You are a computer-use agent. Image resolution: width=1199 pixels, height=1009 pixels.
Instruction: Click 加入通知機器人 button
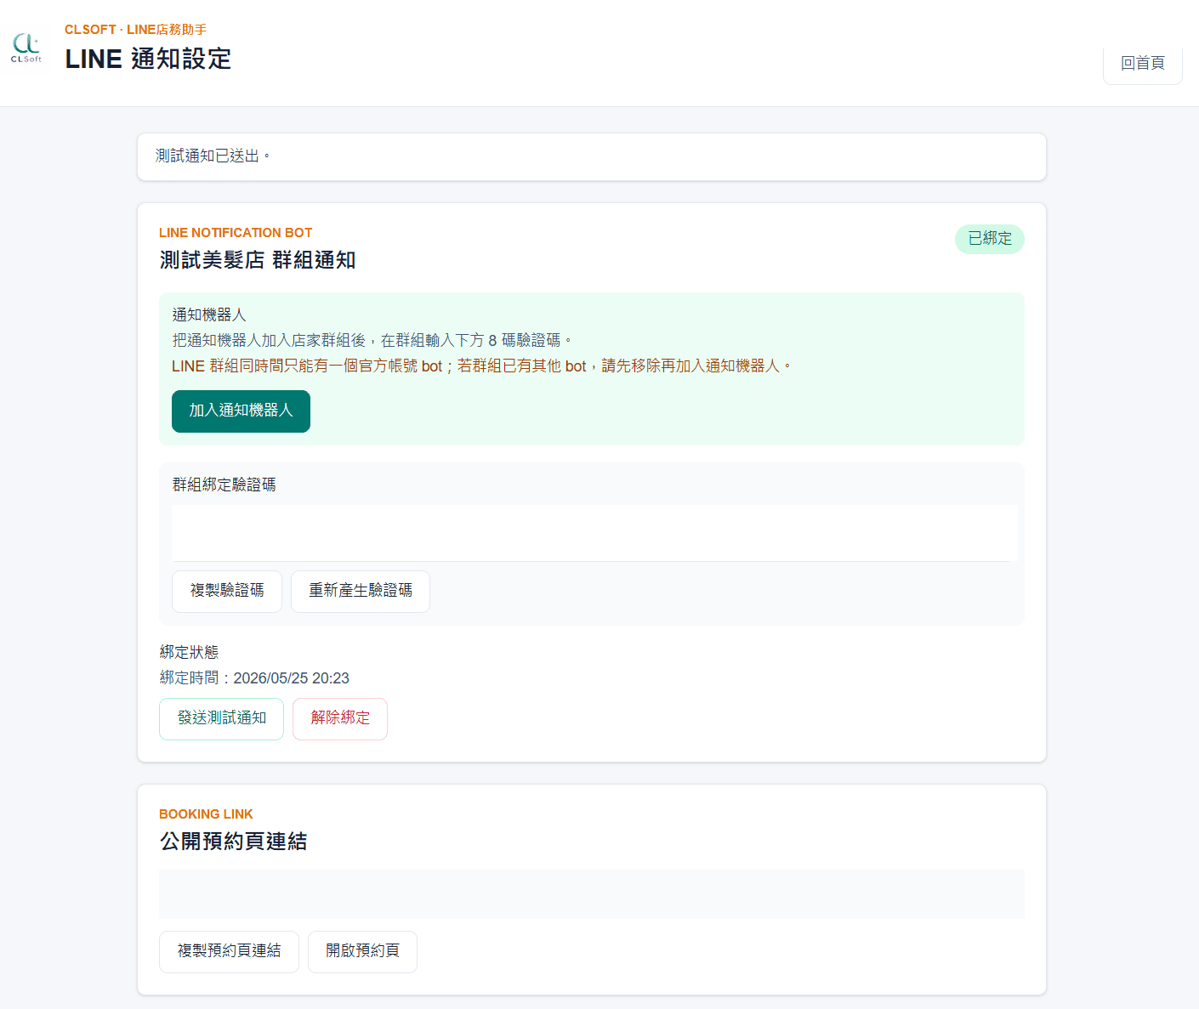241,411
